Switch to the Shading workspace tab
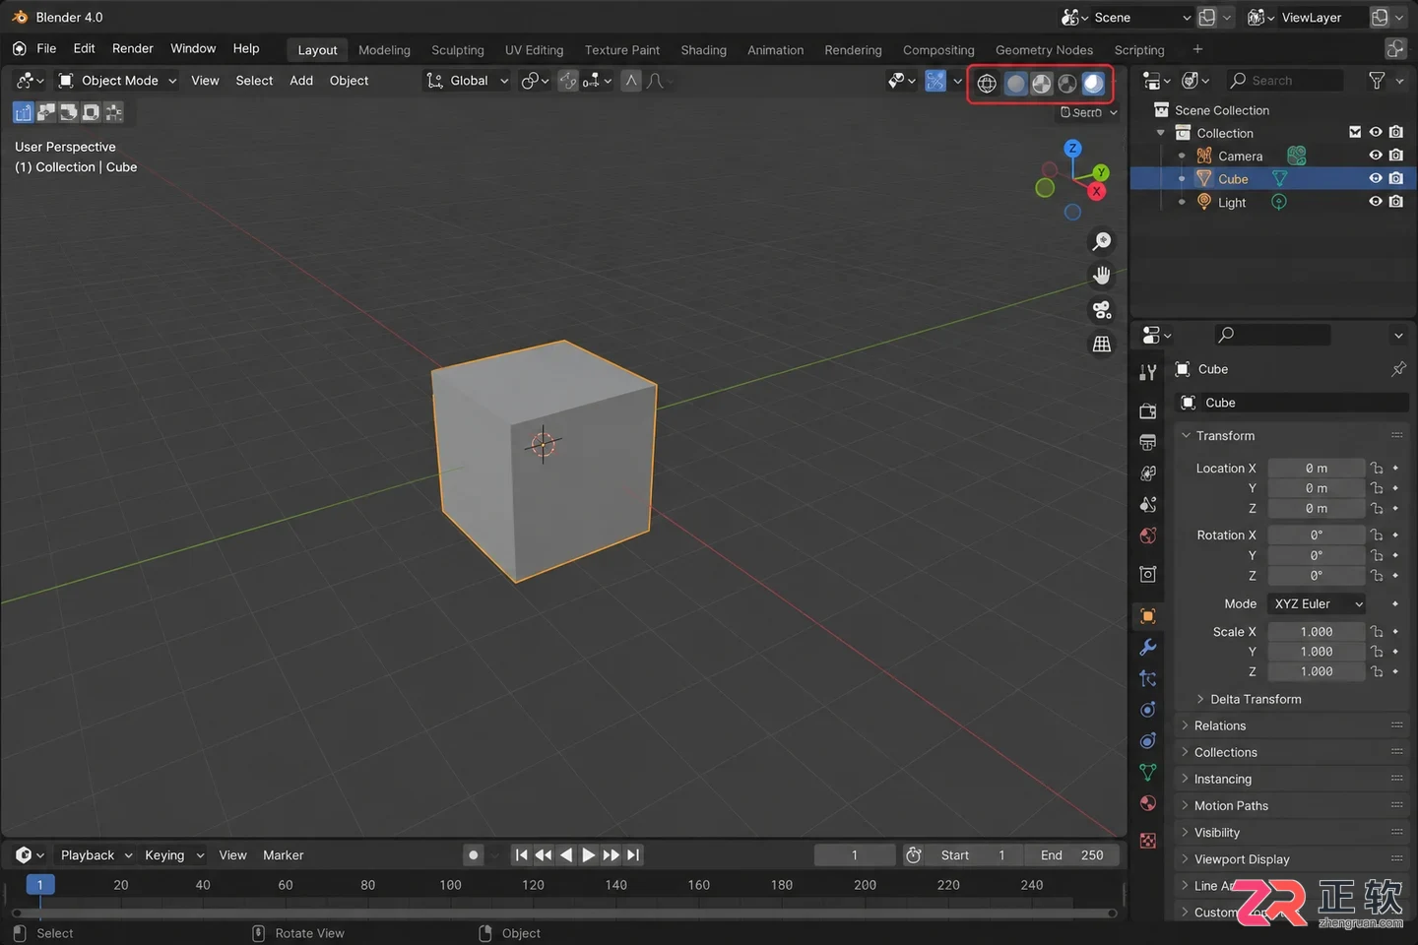 pyautogui.click(x=703, y=50)
